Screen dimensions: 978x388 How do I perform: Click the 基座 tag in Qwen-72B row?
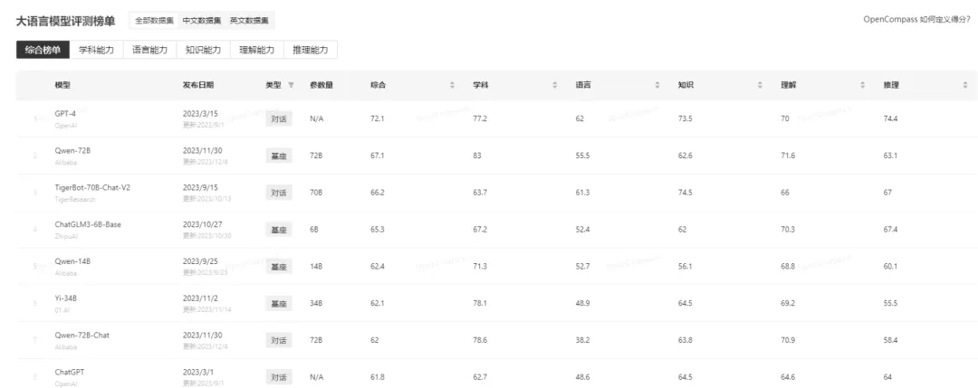279,155
